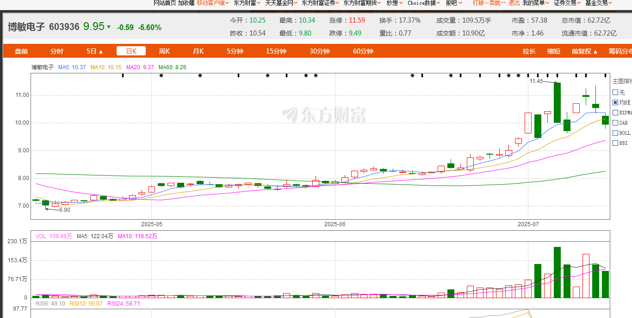Click the 退出 logout link
This screenshot has width=632, height=318.
pyautogui.click(x=514, y=3)
